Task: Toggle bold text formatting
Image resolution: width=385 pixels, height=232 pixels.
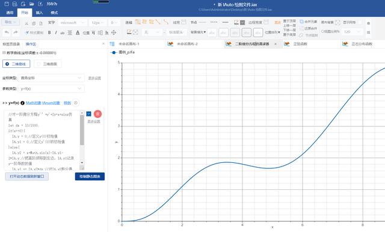Action: [x=49, y=32]
